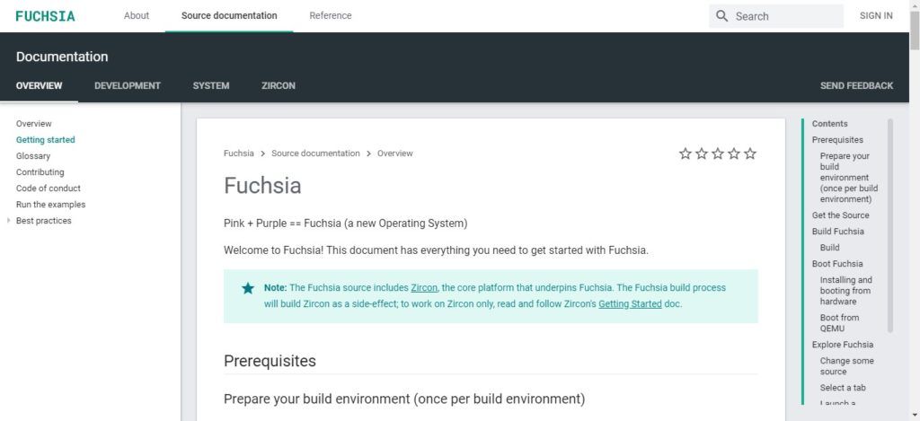Jump to Prepare your build environment in the Contents
Screen dimensions: 920x421
849,178
